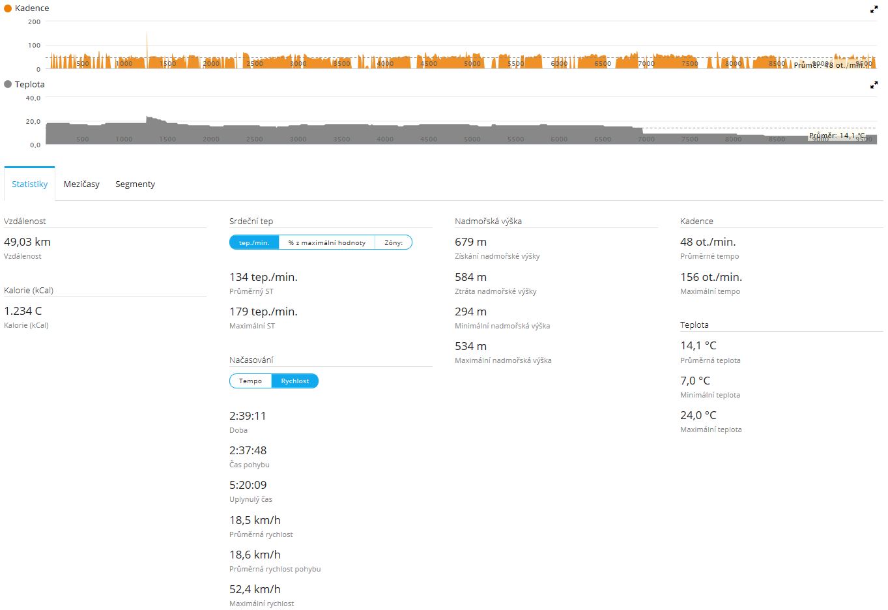Select the Statistiky tab
888x610 pixels.
pyautogui.click(x=30, y=184)
